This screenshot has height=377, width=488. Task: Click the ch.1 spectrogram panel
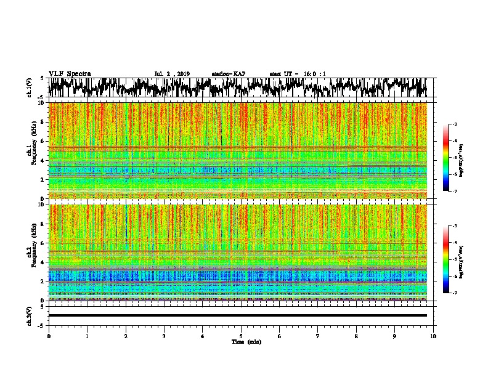click(x=237, y=150)
